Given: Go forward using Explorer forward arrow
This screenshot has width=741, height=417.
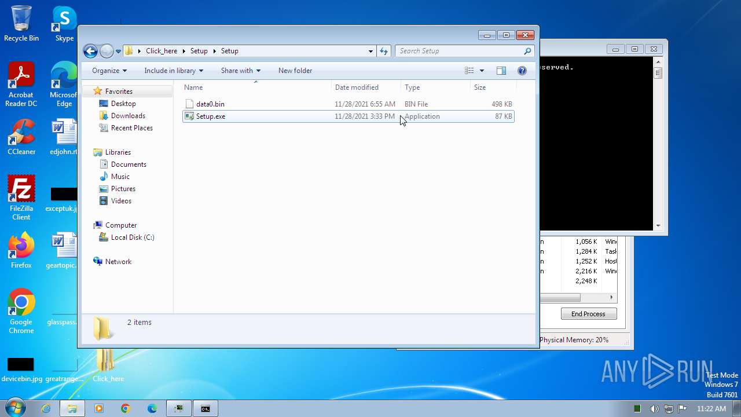Looking at the screenshot, I should tap(107, 51).
